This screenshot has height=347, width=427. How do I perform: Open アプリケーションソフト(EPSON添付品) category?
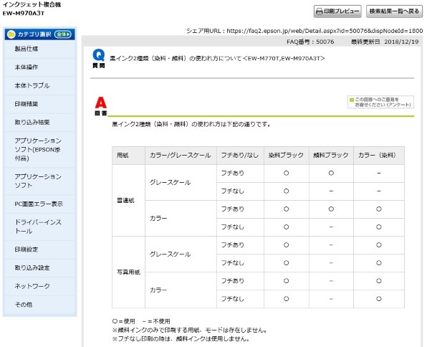pos(39,149)
